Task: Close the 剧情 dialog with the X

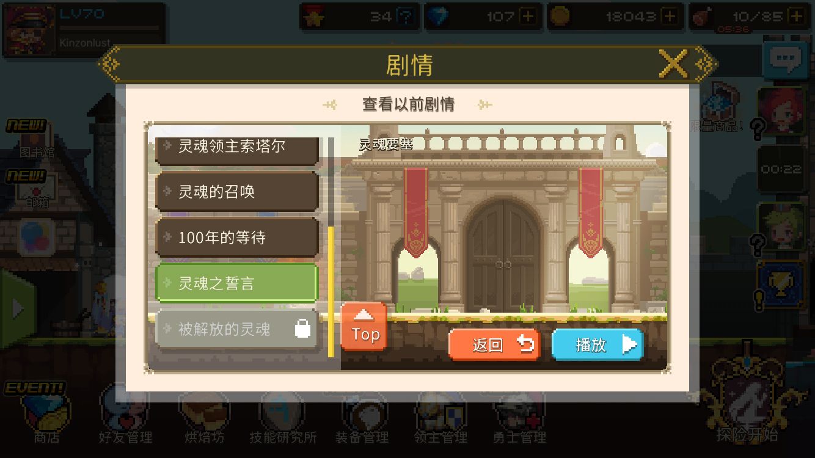Action: 673,64
